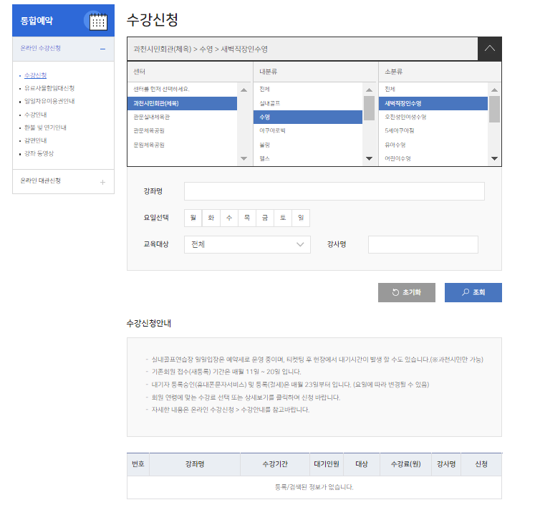Click the 강좌명 text input field

pyautogui.click(x=334, y=191)
